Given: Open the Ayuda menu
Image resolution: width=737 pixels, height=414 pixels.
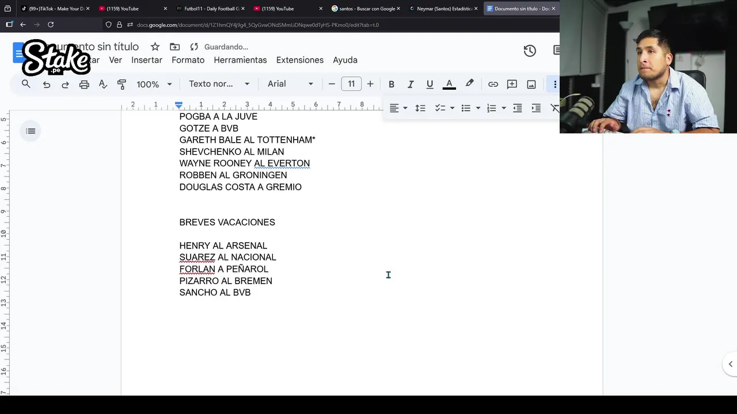Looking at the screenshot, I should [x=345, y=60].
